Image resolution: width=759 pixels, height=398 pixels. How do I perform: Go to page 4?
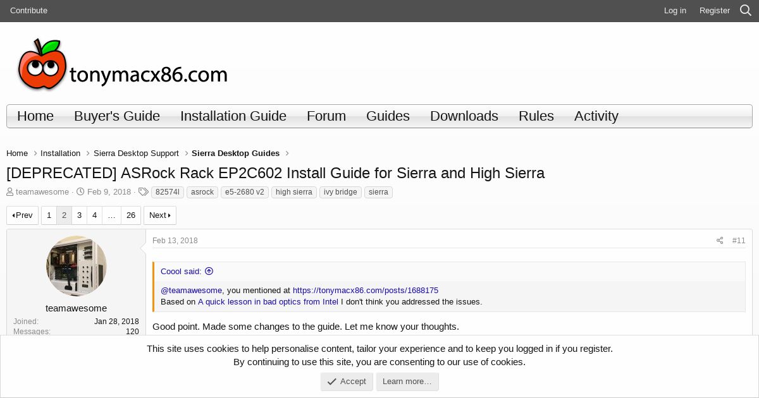(94, 215)
